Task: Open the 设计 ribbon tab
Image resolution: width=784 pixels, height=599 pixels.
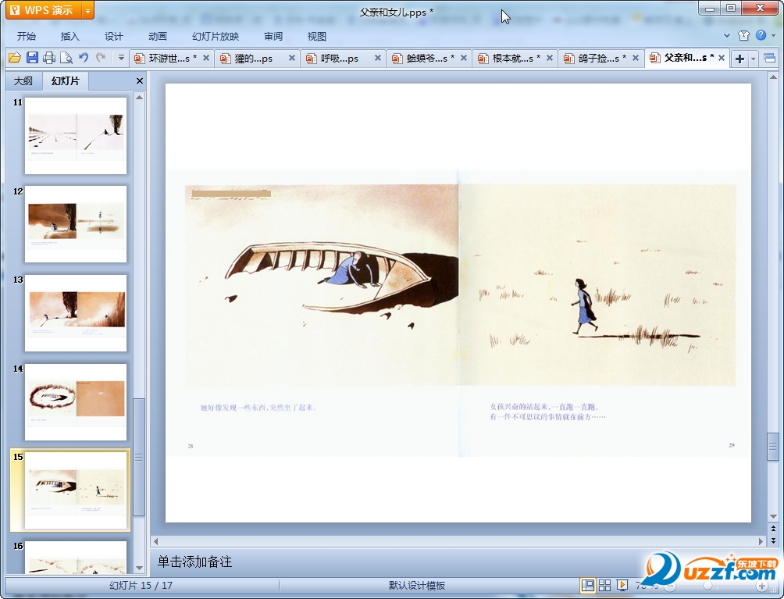Action: point(113,37)
